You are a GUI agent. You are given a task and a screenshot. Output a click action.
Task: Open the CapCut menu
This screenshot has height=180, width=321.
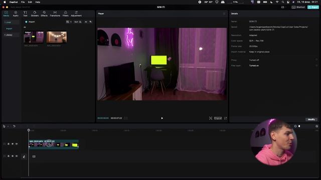(x=14, y=2)
